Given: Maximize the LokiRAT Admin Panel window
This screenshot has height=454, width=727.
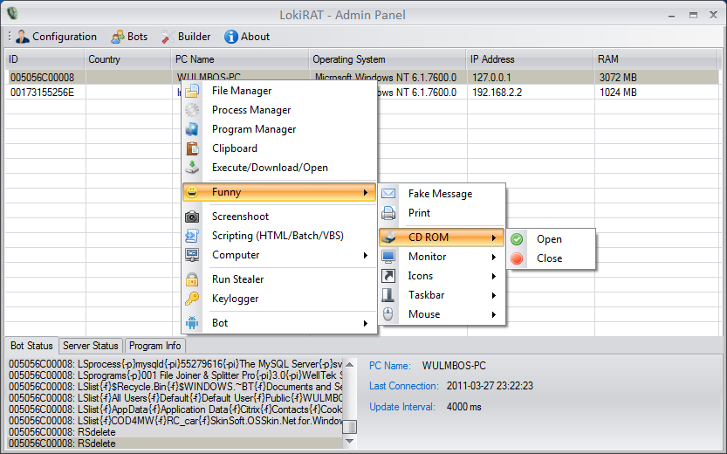Looking at the screenshot, I should 693,15.
